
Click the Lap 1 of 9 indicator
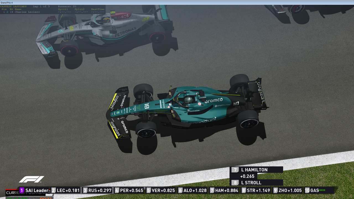41,6
